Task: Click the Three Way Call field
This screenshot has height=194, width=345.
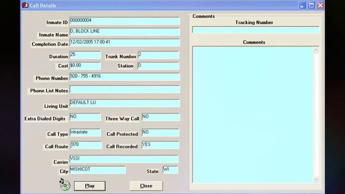Action: click(x=161, y=117)
